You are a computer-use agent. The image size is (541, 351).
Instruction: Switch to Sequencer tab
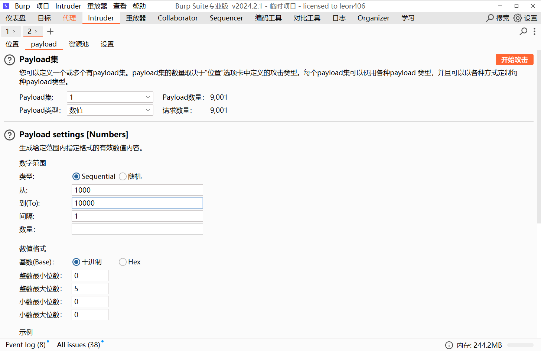pyautogui.click(x=226, y=18)
